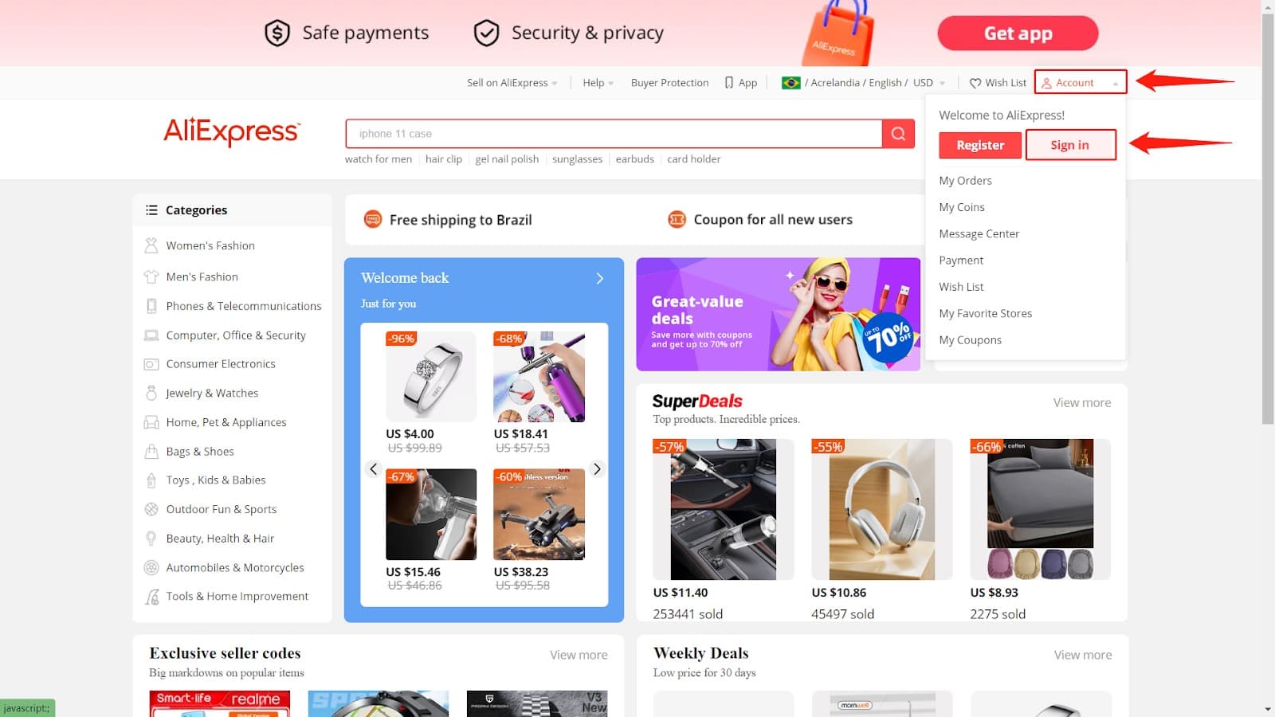Open the language and currency selector

(x=864, y=83)
